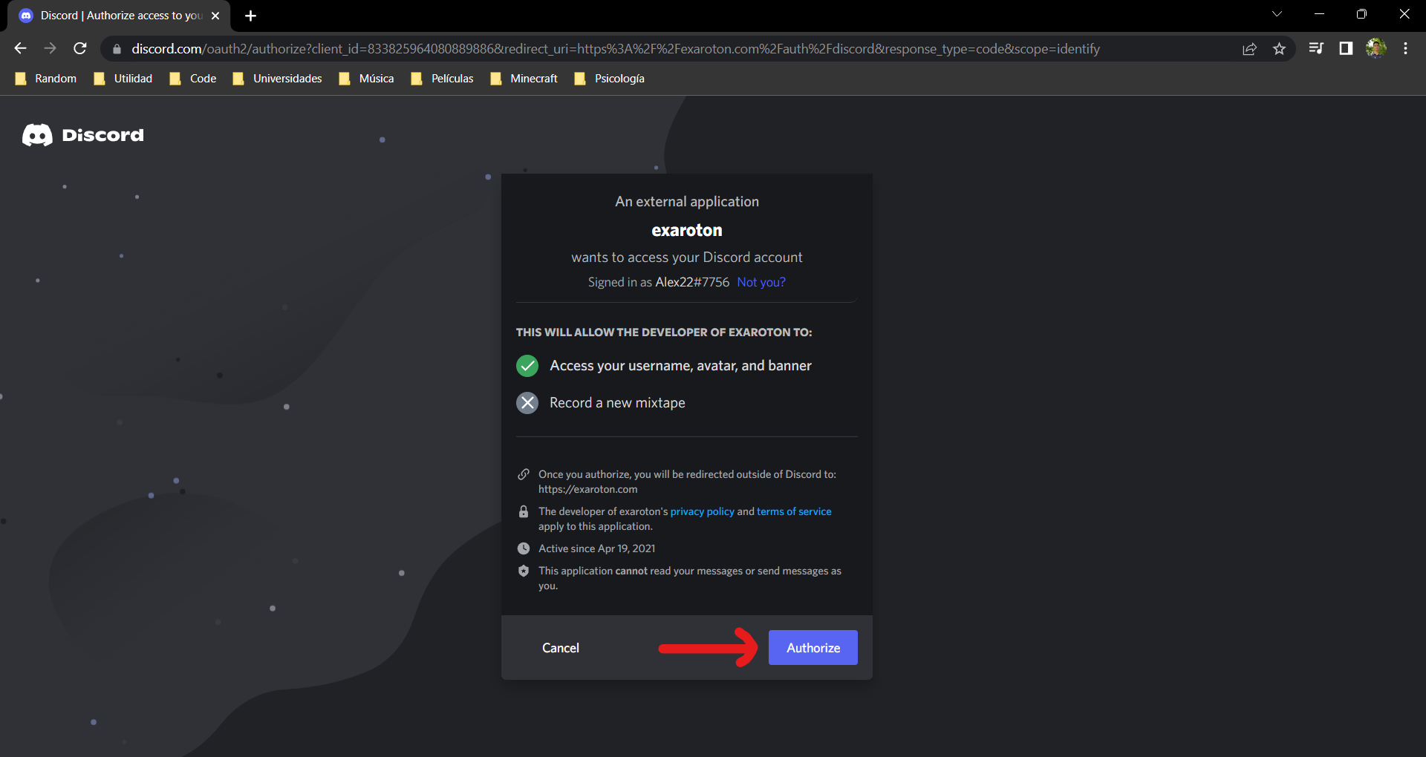1426x757 pixels.
Task: Click the green checkmark permission icon
Action: [x=527, y=366]
